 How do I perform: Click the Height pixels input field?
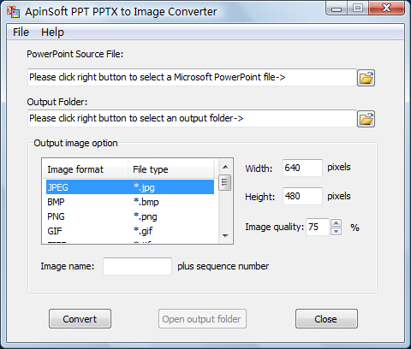pos(302,196)
